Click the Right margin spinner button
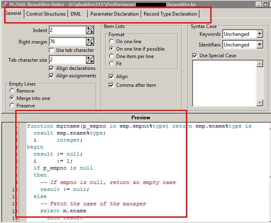Image resolution: width=271 pixels, height=223 pixels. (x=90, y=42)
